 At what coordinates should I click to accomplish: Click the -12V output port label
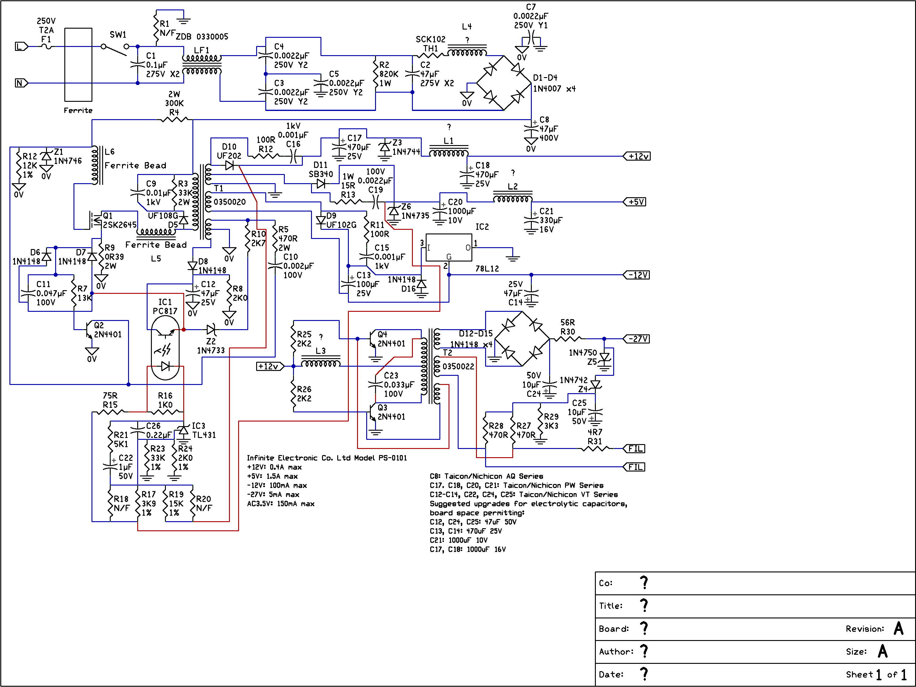coord(636,275)
